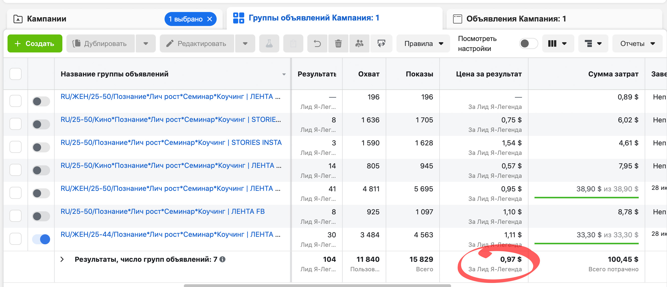Click the Кампании folder icon
The image size is (667, 287).
tap(18, 19)
